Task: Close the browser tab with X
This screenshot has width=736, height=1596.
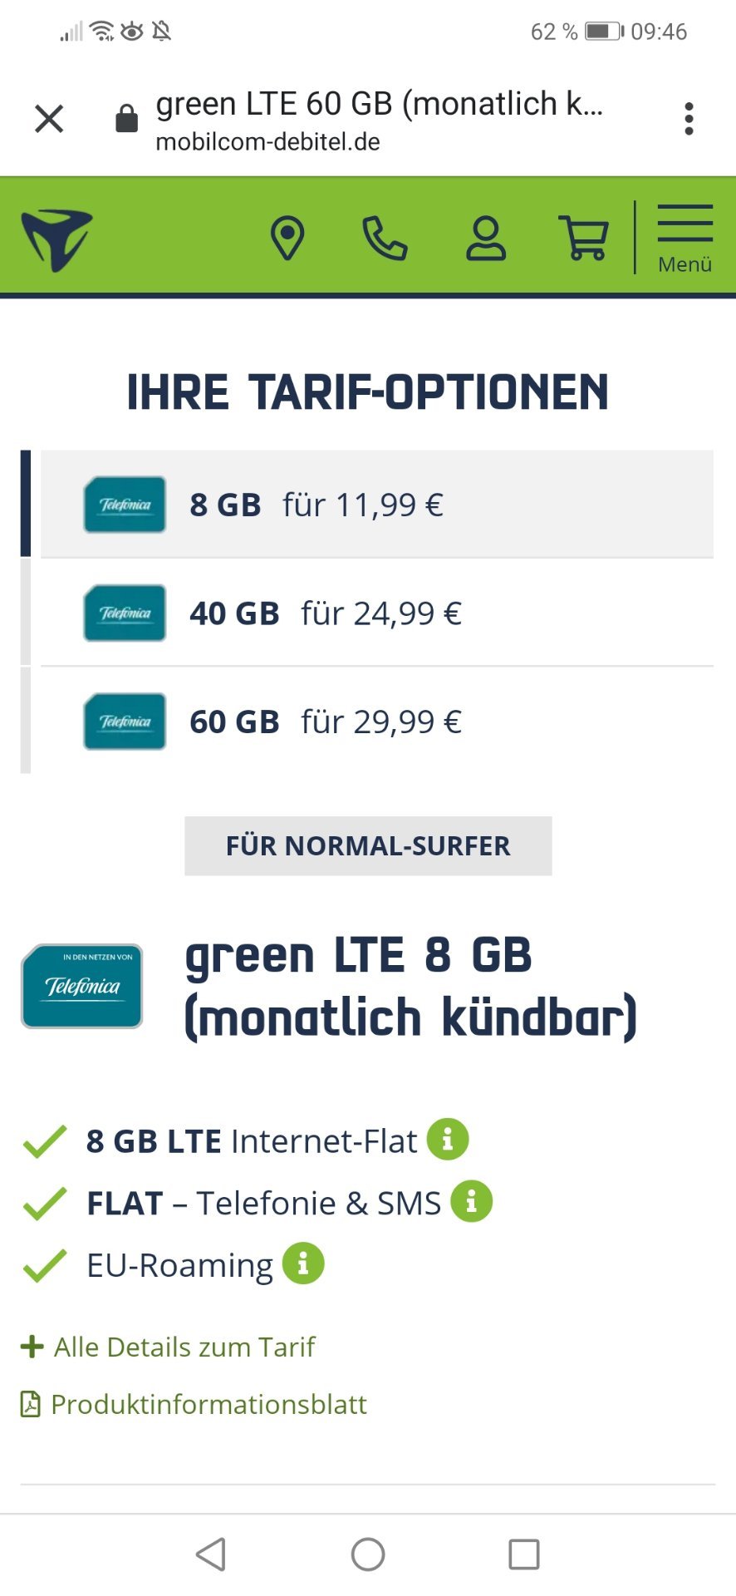Action: coord(49,118)
